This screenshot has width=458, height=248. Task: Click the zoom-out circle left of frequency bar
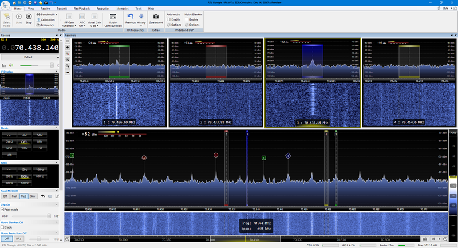pyautogui.click(x=67, y=239)
